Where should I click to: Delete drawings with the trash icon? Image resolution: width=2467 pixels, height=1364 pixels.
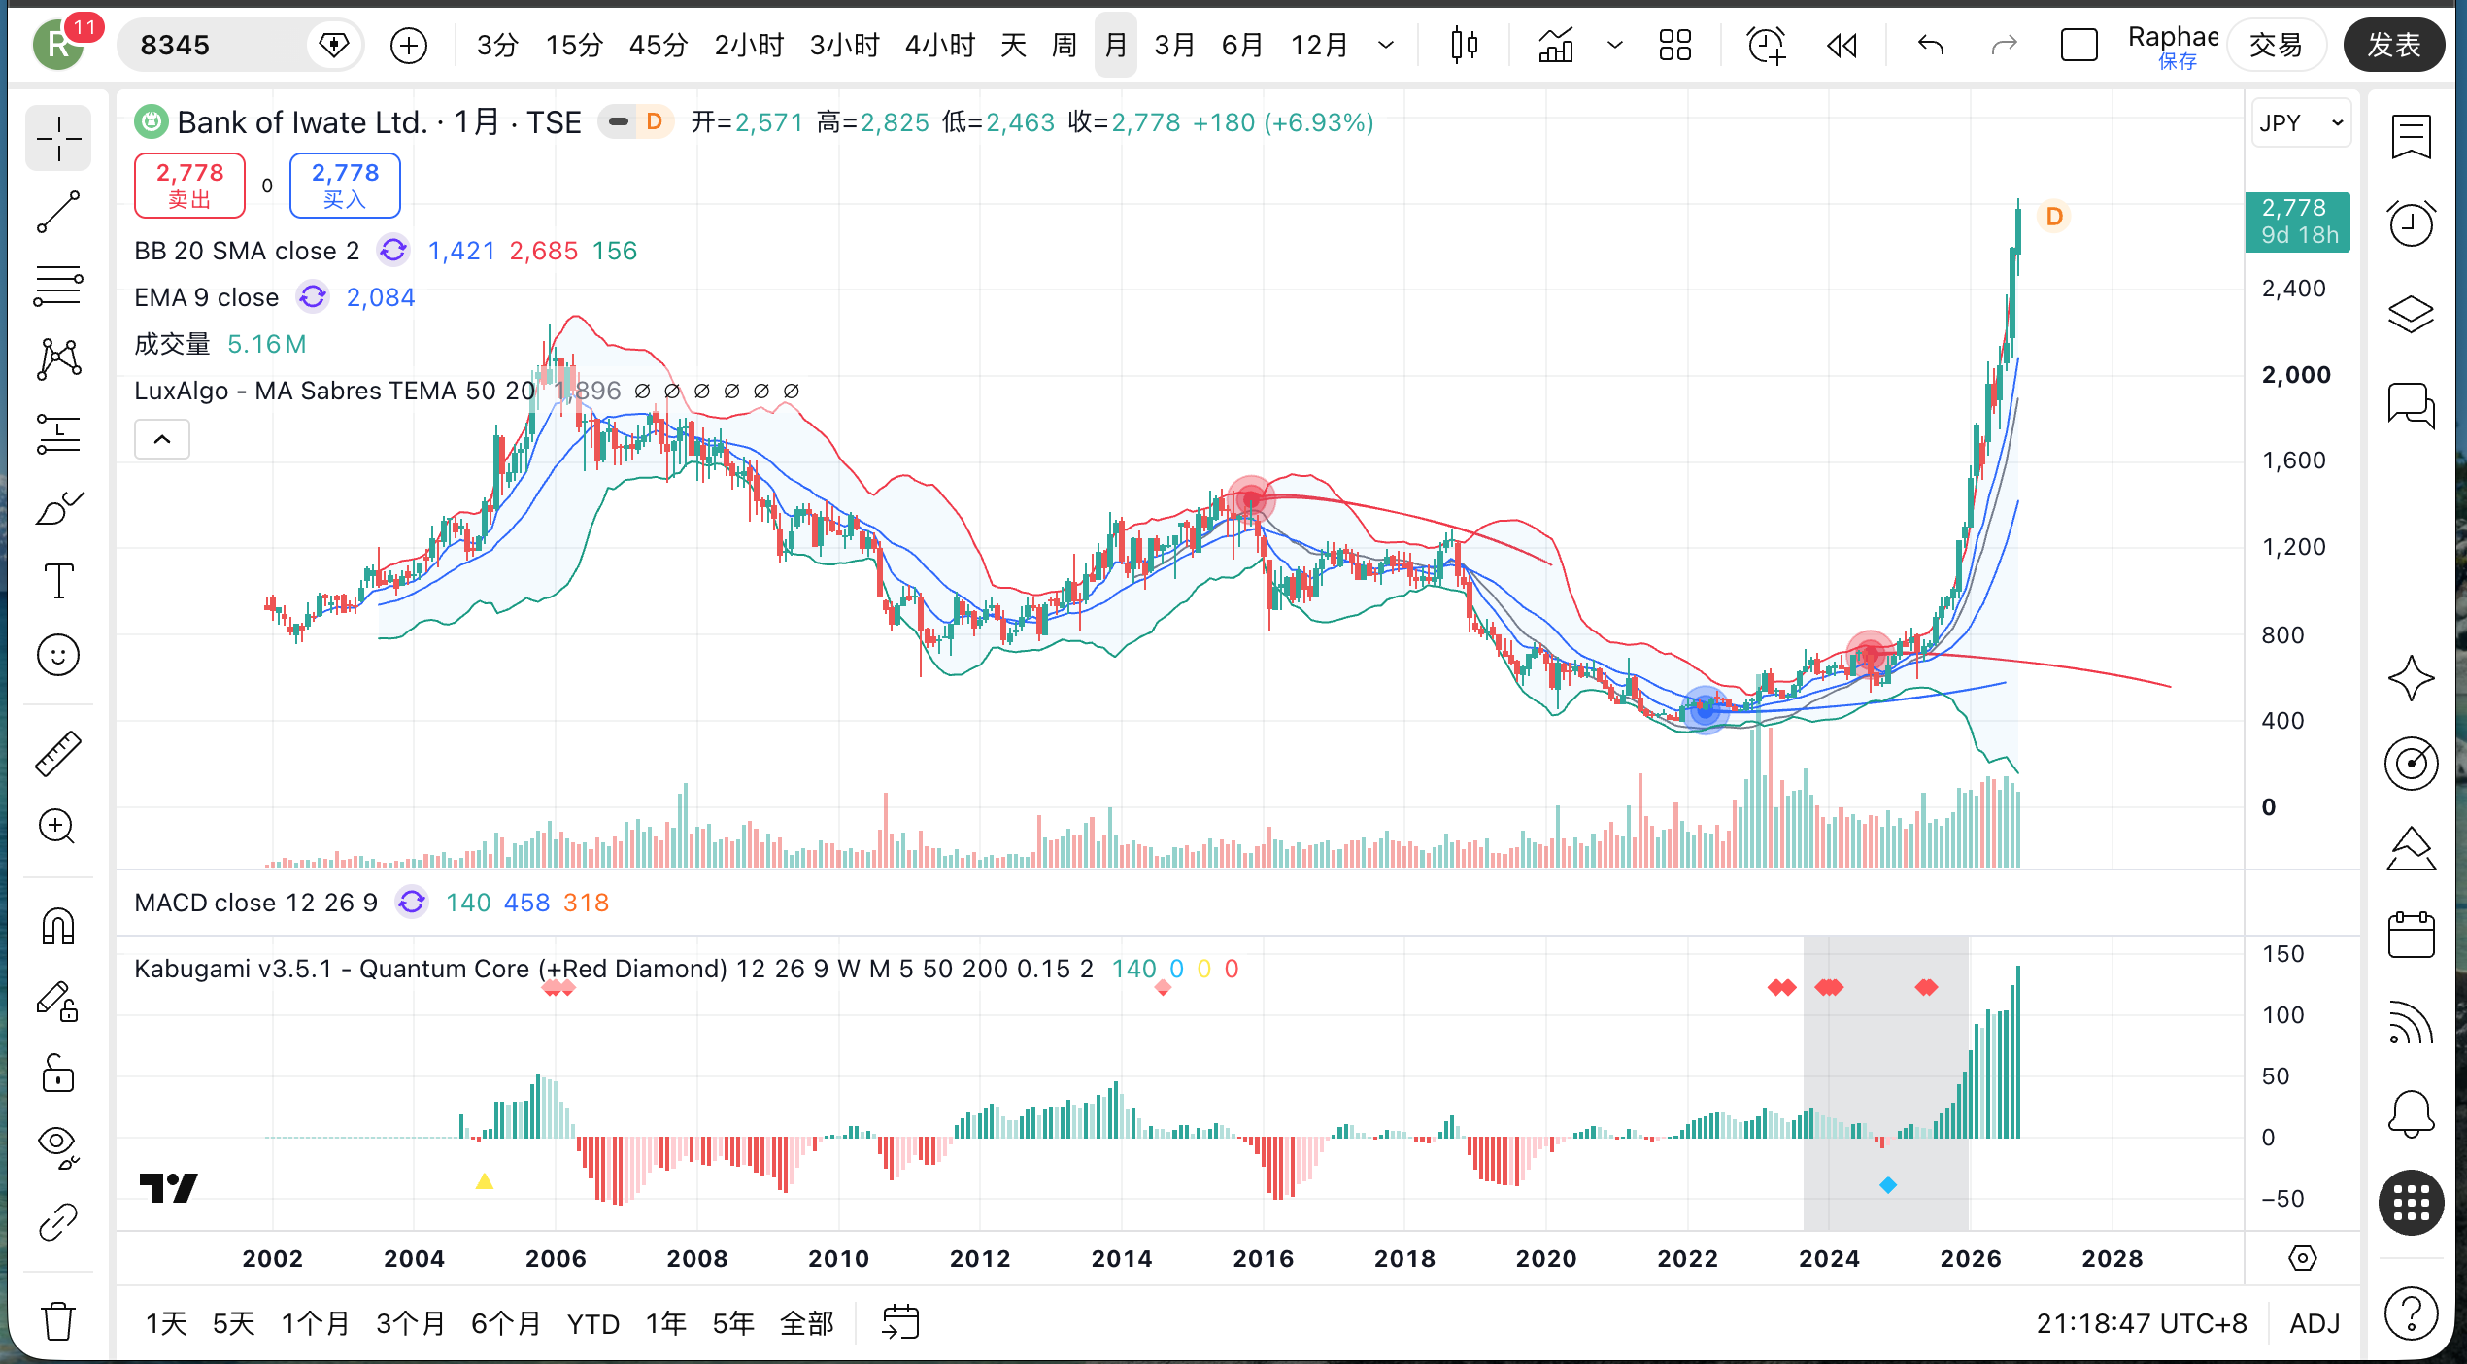pyautogui.click(x=58, y=1321)
